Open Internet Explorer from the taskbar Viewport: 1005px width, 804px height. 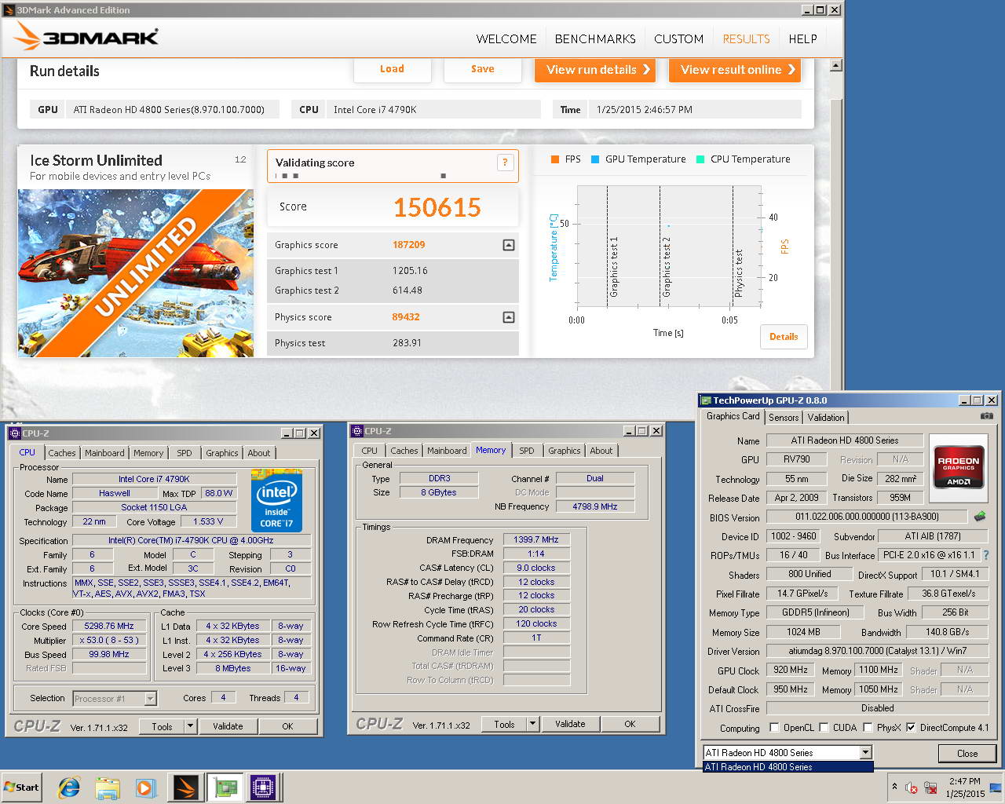tap(69, 788)
